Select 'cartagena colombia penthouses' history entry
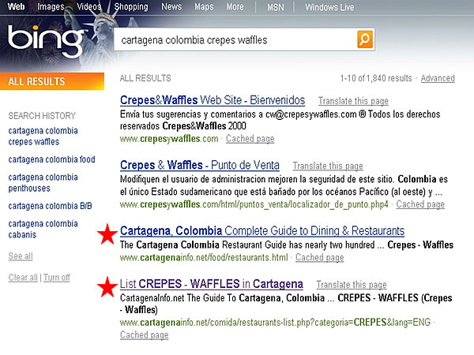474x355 pixels. [x=43, y=183]
